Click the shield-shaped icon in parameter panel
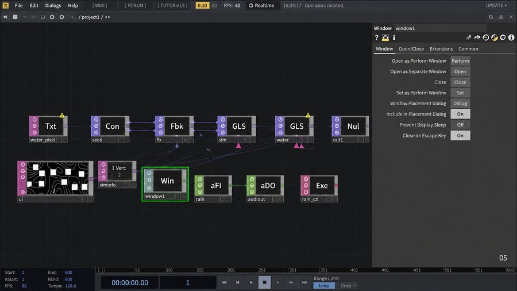Screen dimensions: 517x291 pyautogui.click(x=503, y=37)
